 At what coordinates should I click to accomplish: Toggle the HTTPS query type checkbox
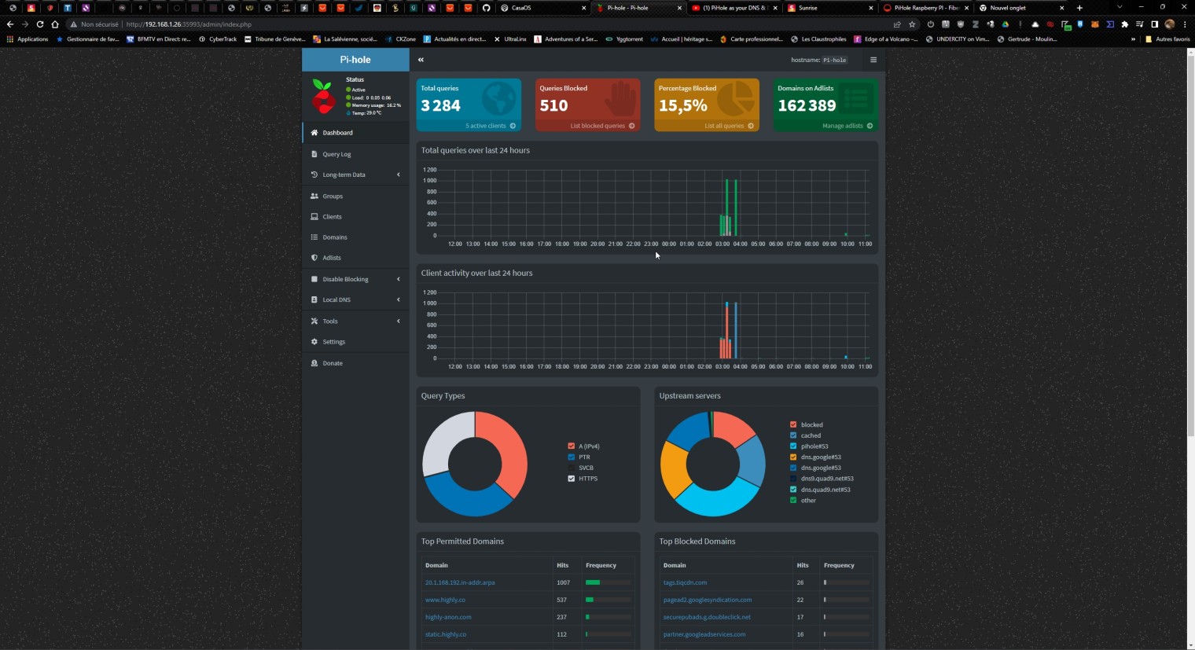point(572,479)
